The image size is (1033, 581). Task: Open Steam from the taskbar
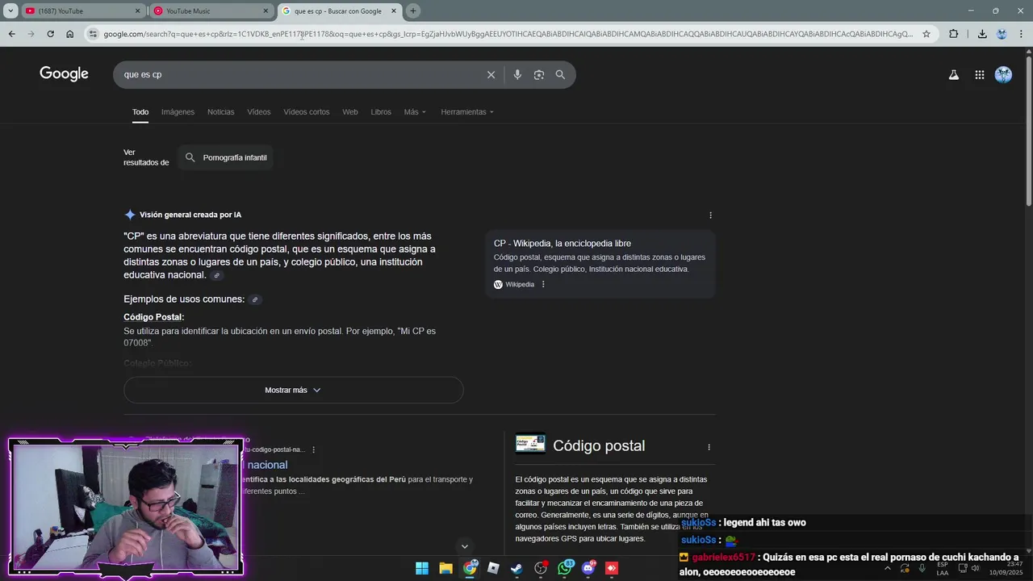click(x=516, y=568)
